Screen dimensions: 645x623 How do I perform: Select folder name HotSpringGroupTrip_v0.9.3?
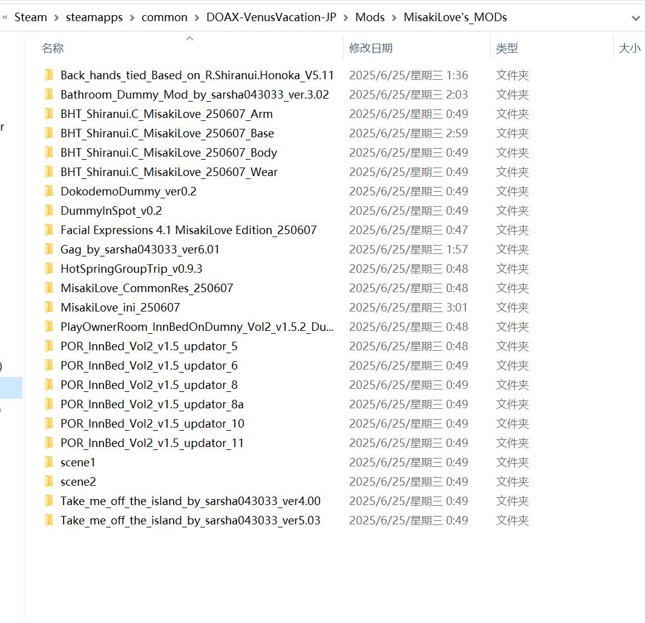pos(131,269)
